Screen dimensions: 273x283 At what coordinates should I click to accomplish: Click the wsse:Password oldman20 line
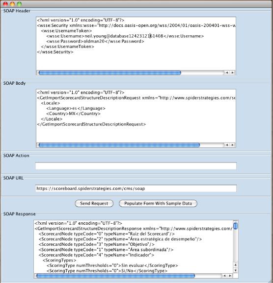coord(95,41)
